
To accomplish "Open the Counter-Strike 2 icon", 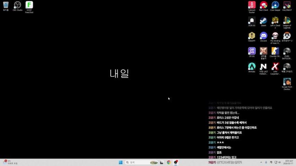I will pos(275,51).
